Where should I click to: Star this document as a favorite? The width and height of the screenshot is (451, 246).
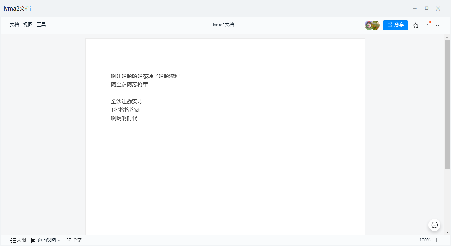pos(416,25)
